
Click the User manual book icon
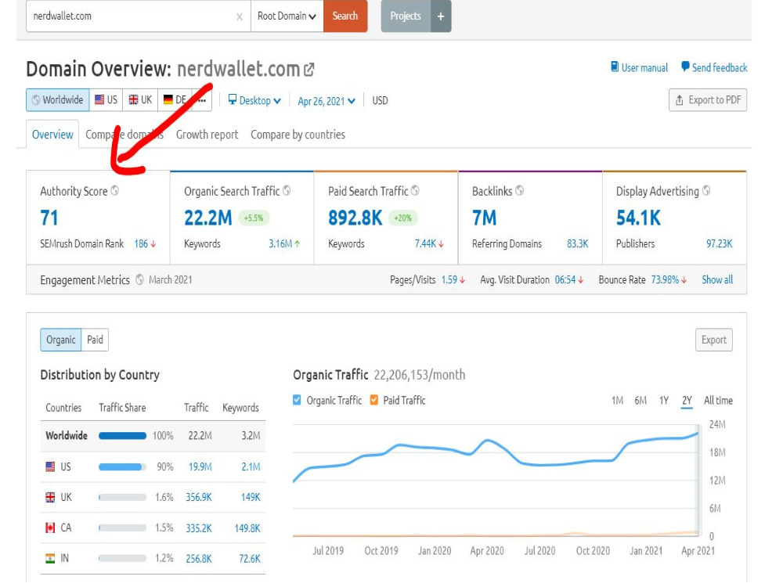(615, 67)
